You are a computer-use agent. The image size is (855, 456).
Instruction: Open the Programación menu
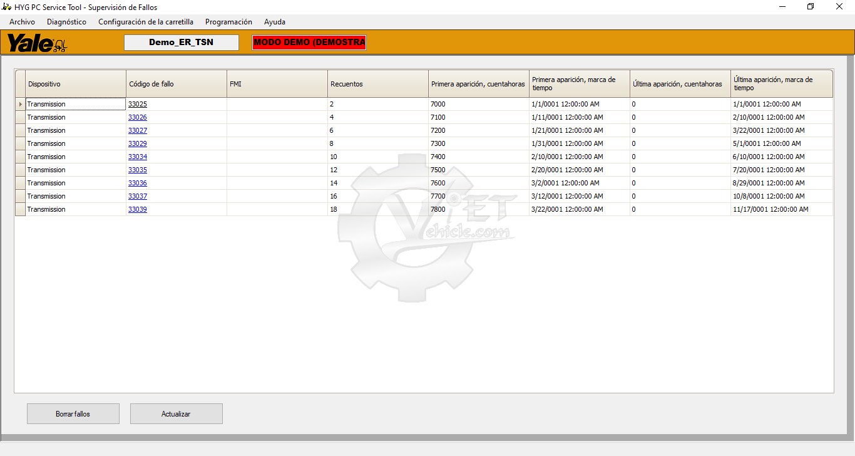point(228,22)
